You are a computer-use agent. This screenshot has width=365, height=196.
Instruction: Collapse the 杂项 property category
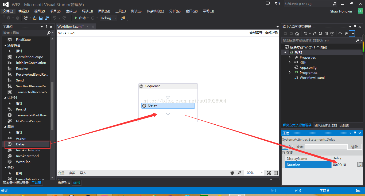pyautogui.click(x=284, y=153)
